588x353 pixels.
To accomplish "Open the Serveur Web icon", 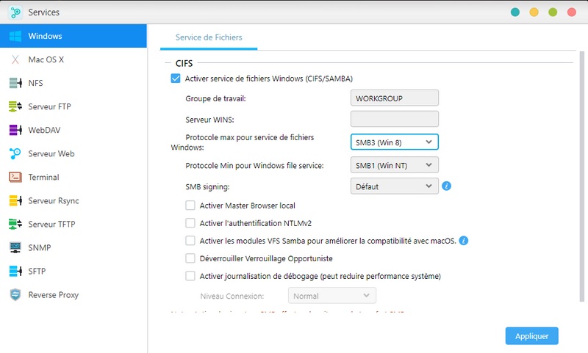I will pyautogui.click(x=15, y=153).
